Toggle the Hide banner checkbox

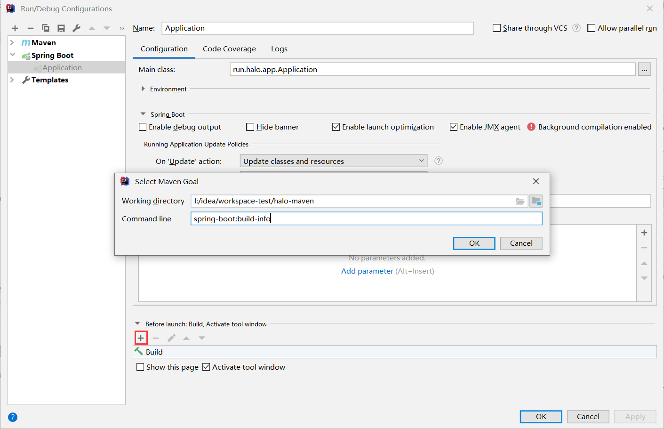(250, 127)
